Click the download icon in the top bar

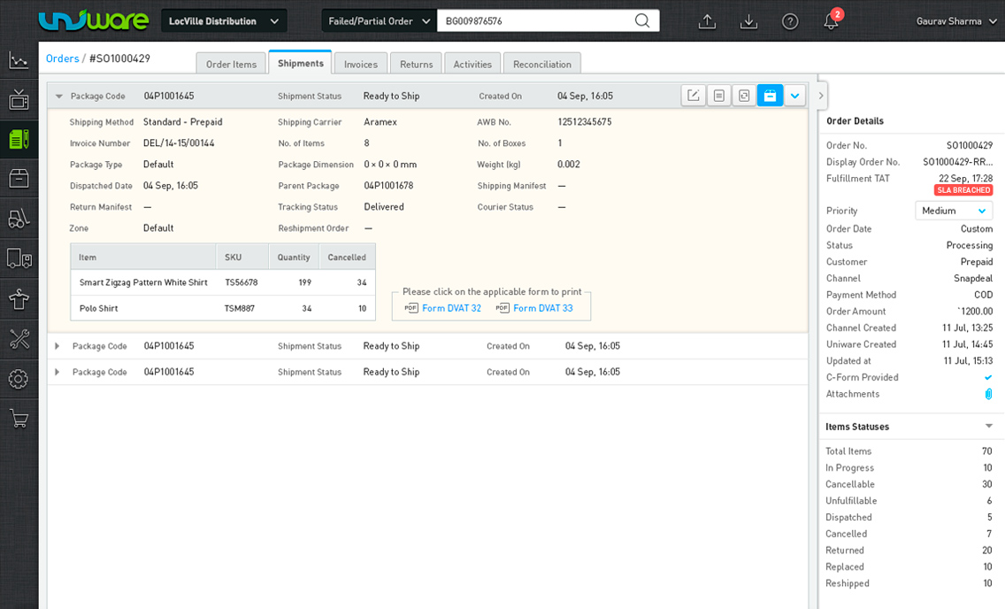(x=748, y=21)
